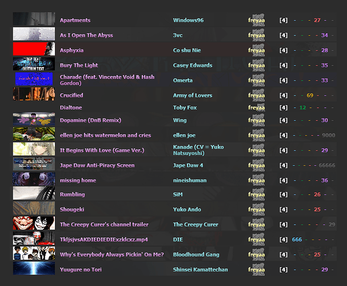
Task: Click the [4] key mode for missing home
Action: [284, 180]
